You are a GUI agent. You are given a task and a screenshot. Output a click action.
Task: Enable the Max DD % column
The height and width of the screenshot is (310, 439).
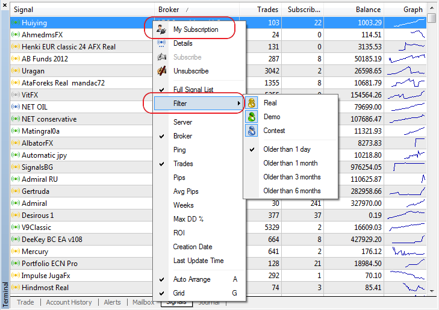coord(188,219)
